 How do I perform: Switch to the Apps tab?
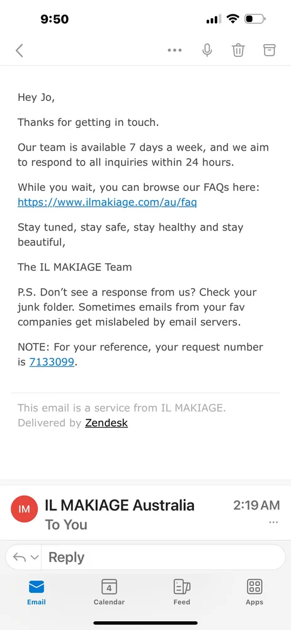(x=254, y=592)
